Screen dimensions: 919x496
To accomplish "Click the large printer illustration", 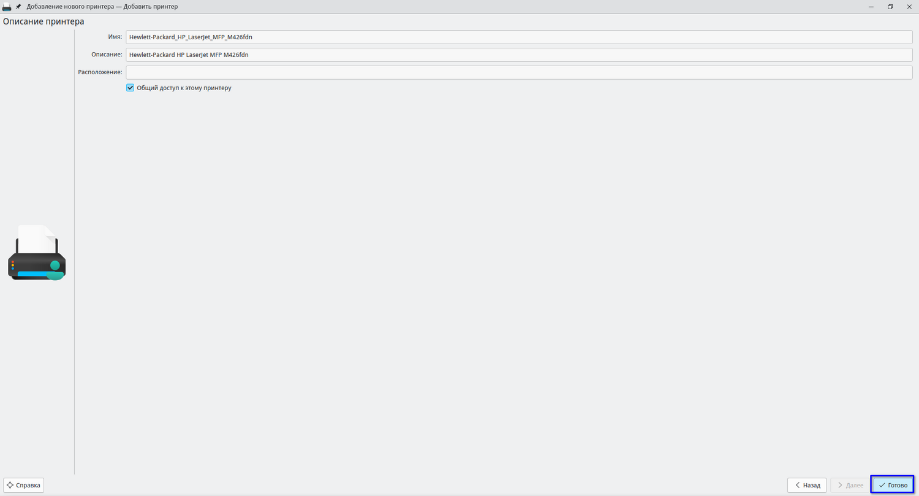I will tap(37, 253).
